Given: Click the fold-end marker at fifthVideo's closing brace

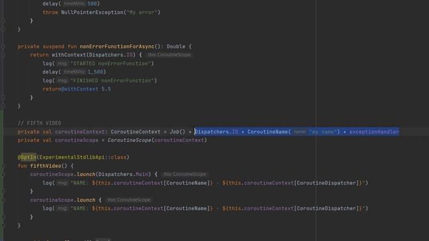Looking at the screenshot, I should (3, 226).
